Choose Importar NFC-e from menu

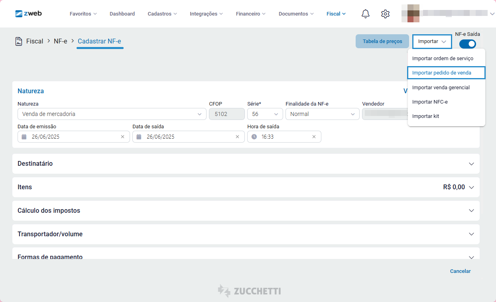pyautogui.click(x=430, y=102)
